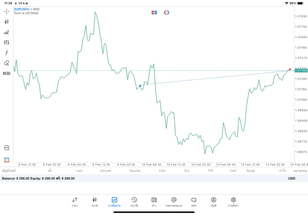Open the กล่องจดหมาย mailbox tab
Image resolution: width=308 pixels, height=215 pixels.
tap(174, 202)
